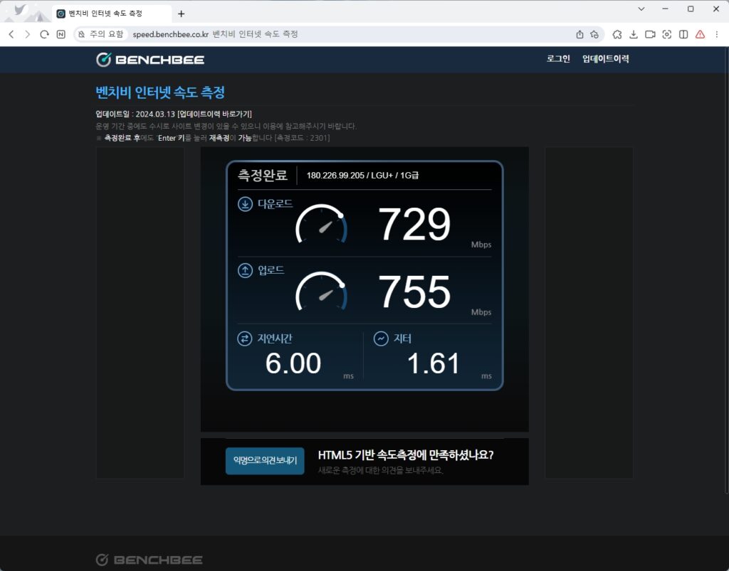Click the jitter icon beside 지터
This screenshot has height=571, width=729.
tap(381, 338)
